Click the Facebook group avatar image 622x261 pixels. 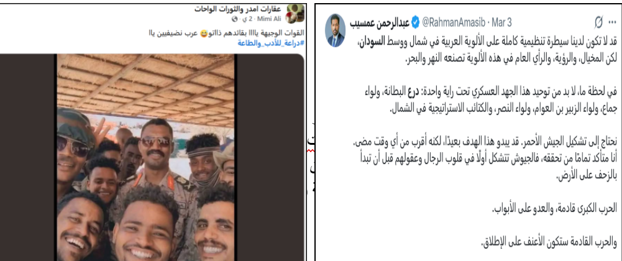coord(296,13)
